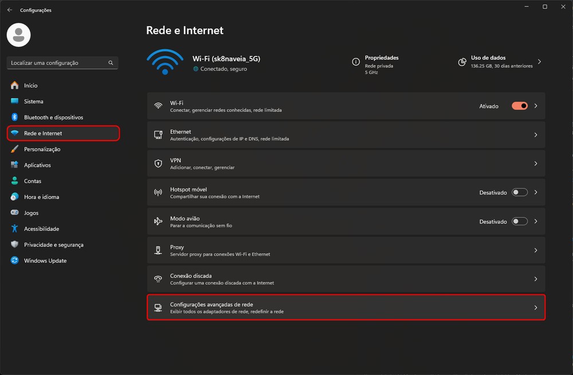Click the user profile avatar icon
Screen dimensions: 573x375
pos(18,35)
